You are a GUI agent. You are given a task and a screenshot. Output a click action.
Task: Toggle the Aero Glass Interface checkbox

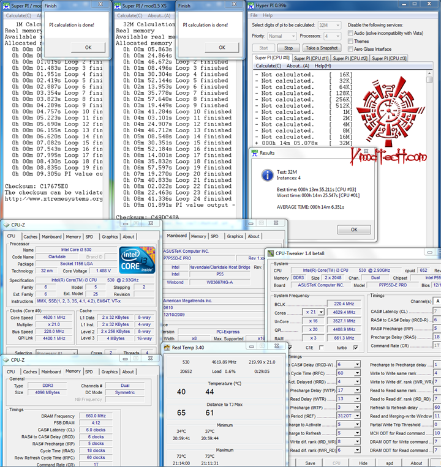(350, 49)
